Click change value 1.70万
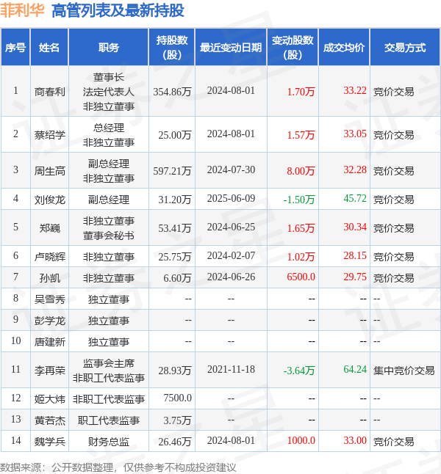 [301, 92]
